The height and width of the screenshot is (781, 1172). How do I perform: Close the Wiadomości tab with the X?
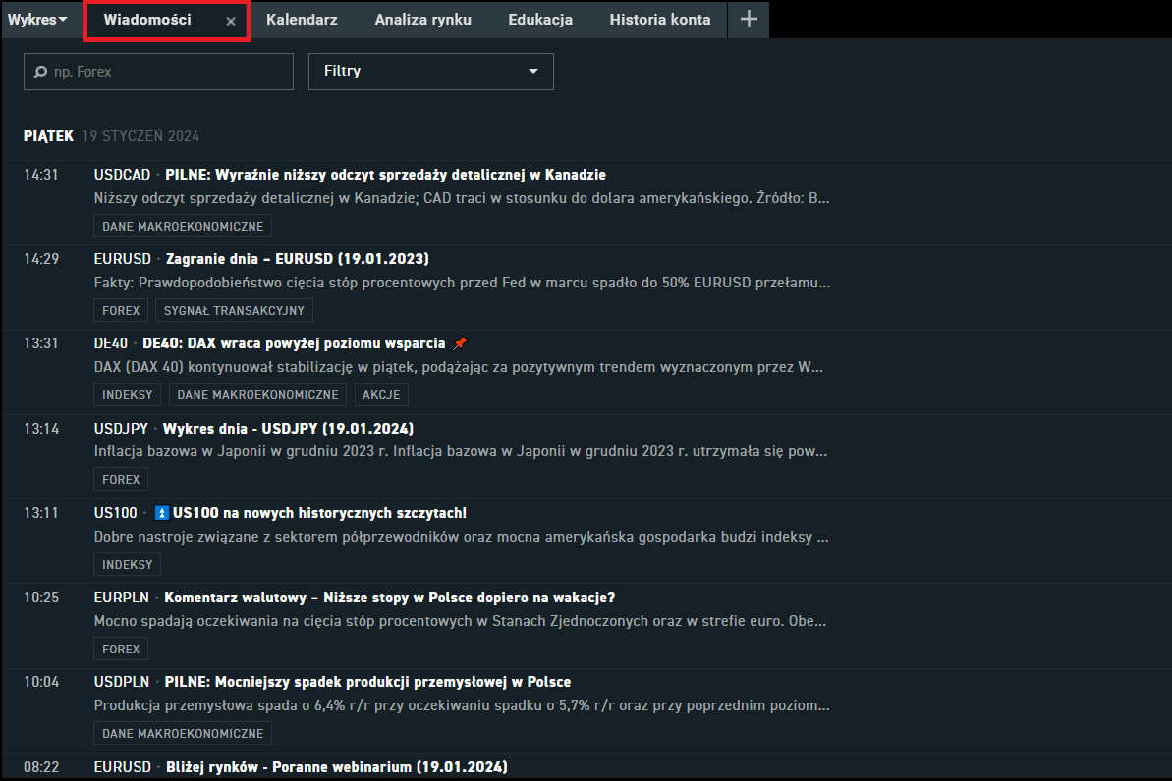(232, 20)
